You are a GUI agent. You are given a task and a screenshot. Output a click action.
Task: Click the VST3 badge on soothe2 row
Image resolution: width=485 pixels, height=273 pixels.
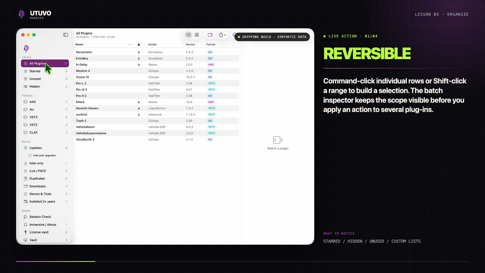pos(211,114)
